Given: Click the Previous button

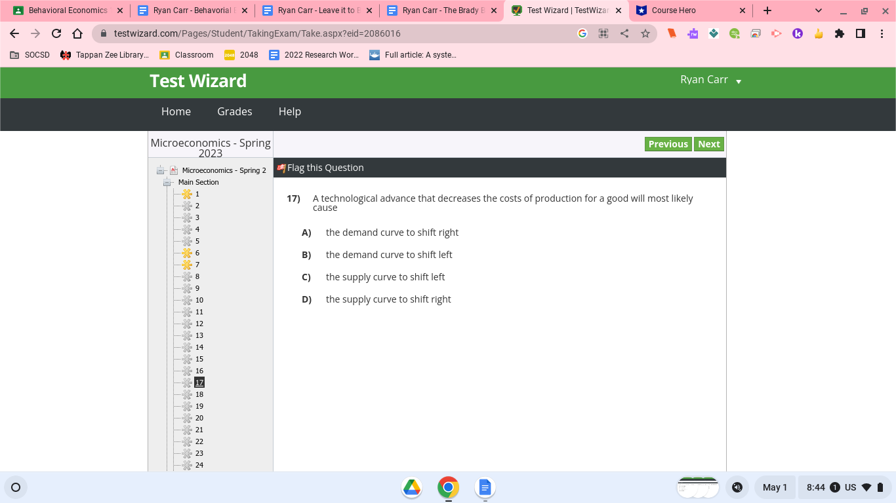Looking at the screenshot, I should pyautogui.click(x=668, y=143).
